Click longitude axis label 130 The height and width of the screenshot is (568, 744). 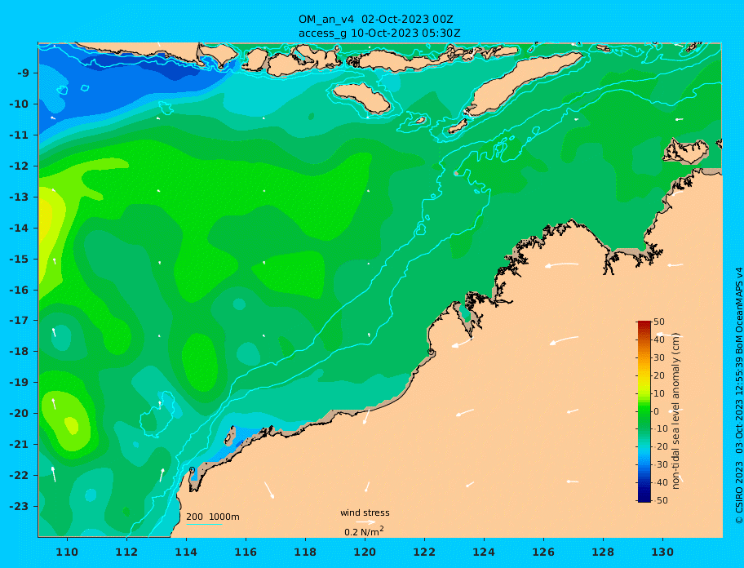coord(662,552)
